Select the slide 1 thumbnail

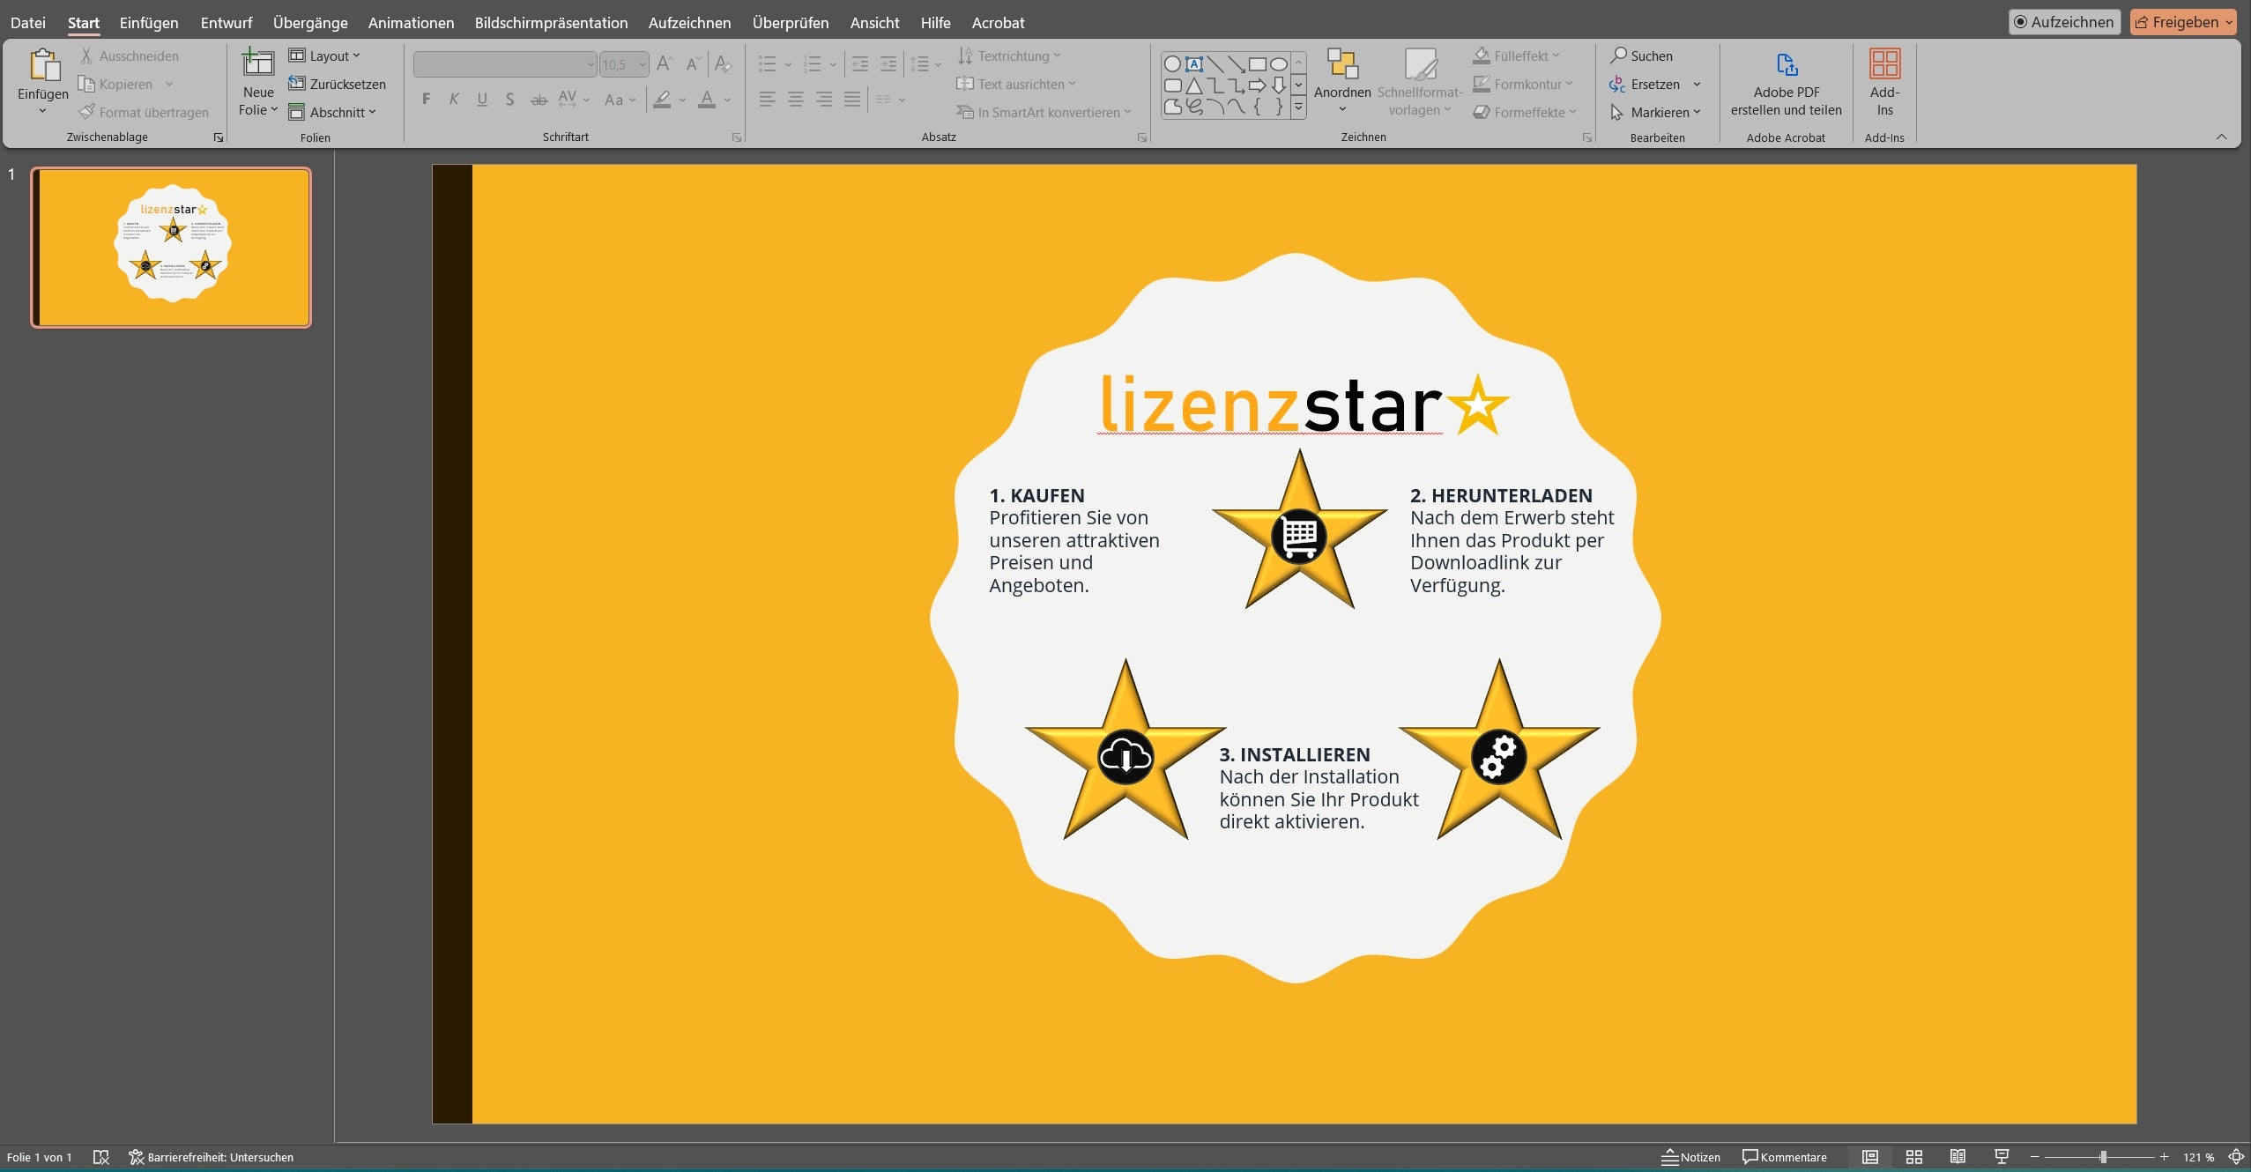point(170,247)
